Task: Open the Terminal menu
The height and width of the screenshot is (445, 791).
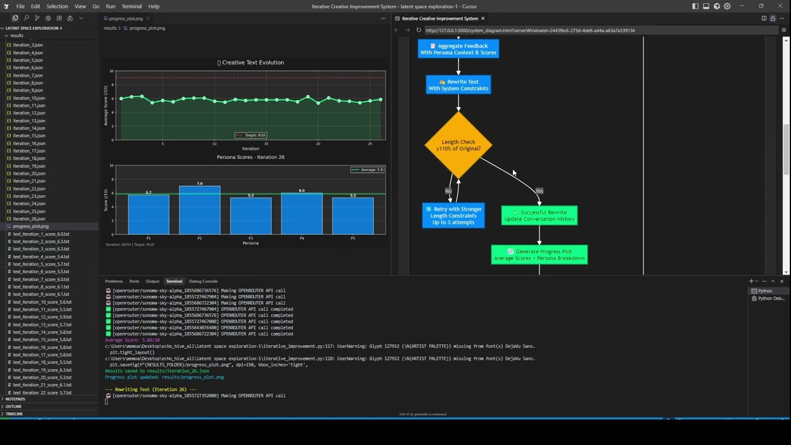Action: click(x=131, y=6)
